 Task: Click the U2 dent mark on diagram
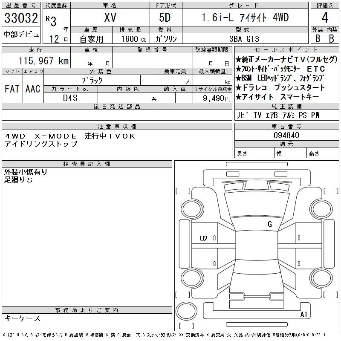[204, 239]
